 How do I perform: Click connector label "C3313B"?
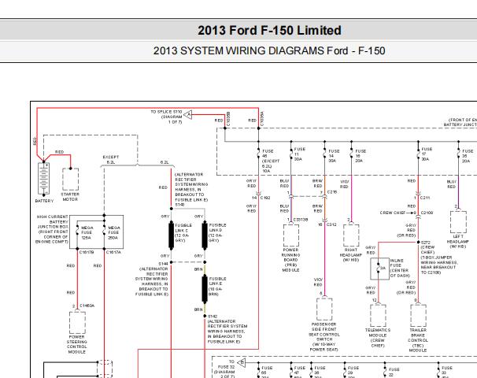coord(301,220)
